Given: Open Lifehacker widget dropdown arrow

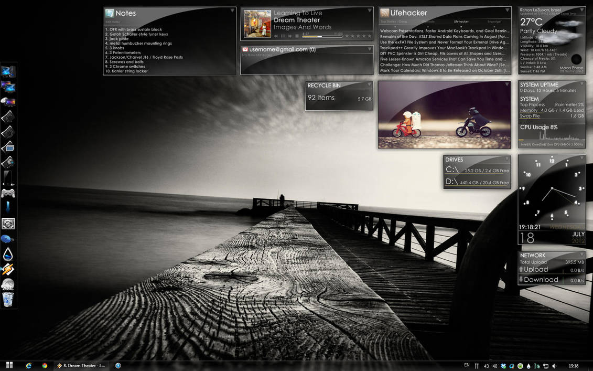Looking at the screenshot, I should (x=507, y=10).
